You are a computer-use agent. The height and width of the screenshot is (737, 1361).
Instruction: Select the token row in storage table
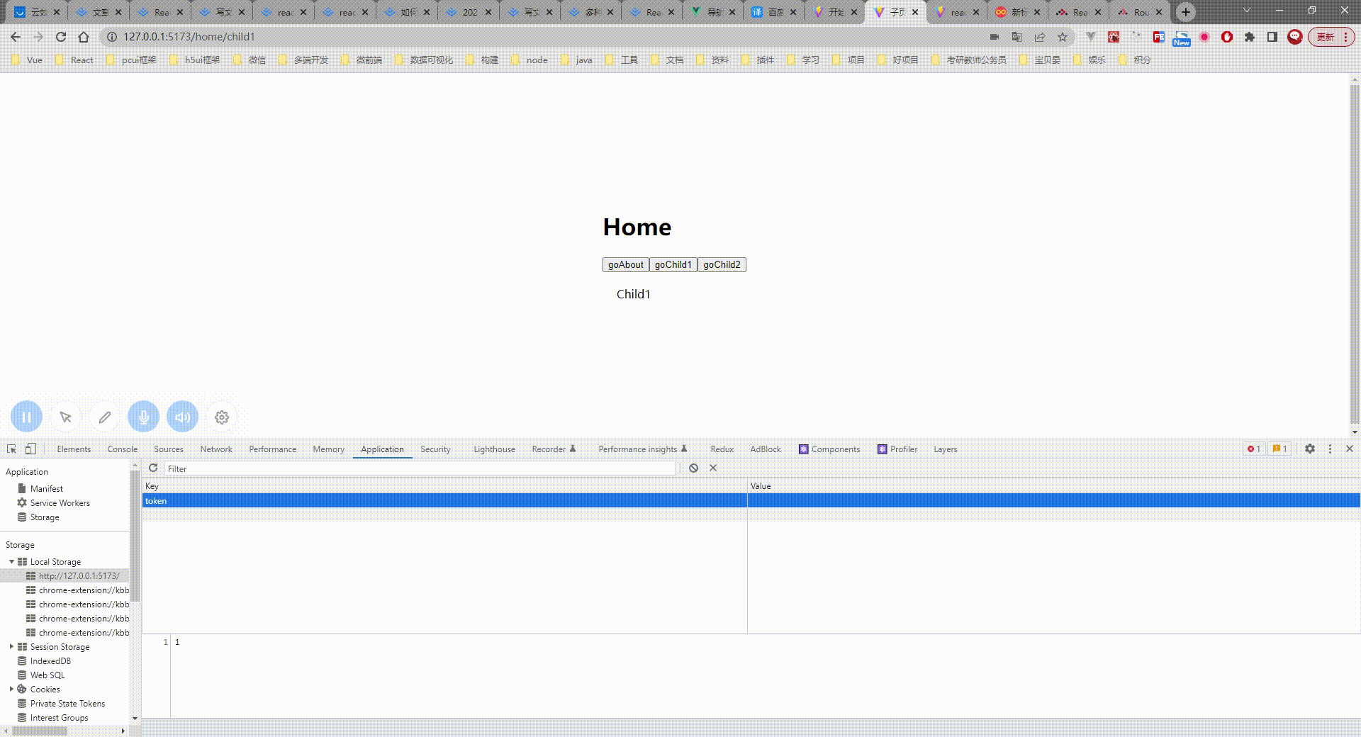coord(751,501)
